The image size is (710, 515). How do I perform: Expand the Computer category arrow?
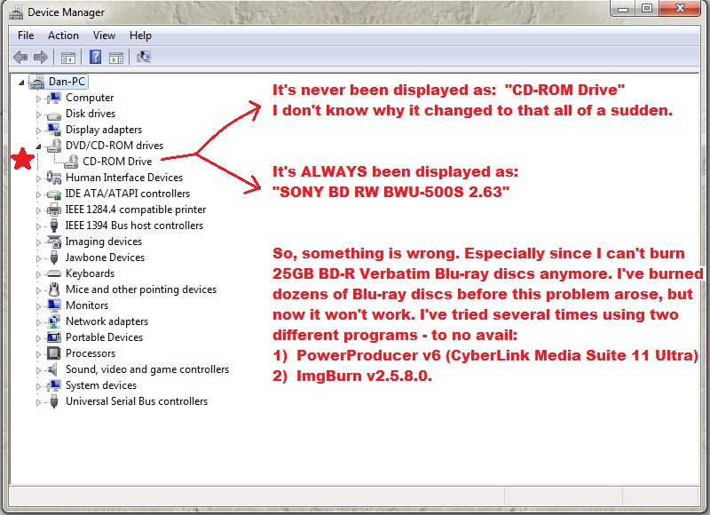[x=38, y=99]
